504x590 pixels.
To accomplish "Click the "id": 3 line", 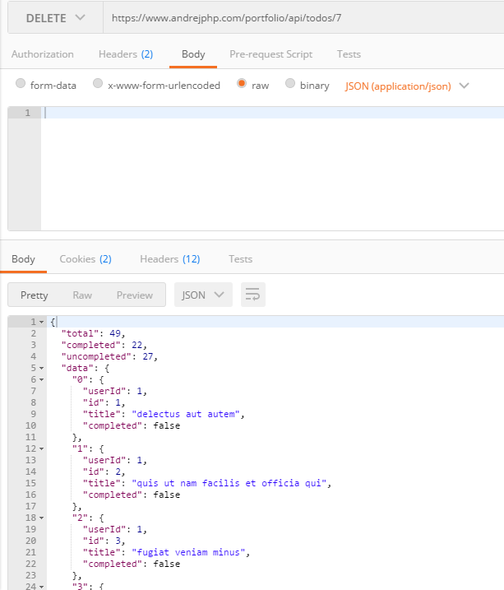I will (x=104, y=541).
